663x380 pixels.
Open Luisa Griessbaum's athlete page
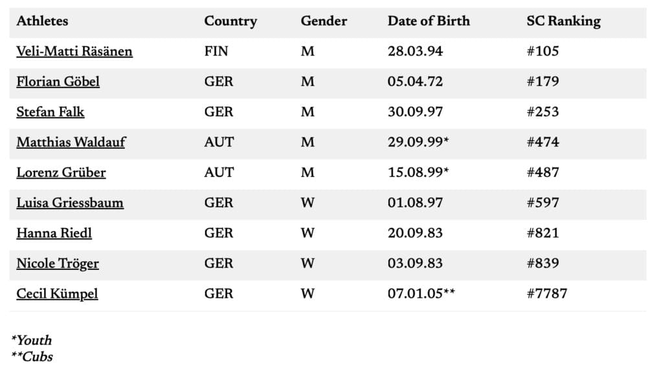[x=70, y=203]
